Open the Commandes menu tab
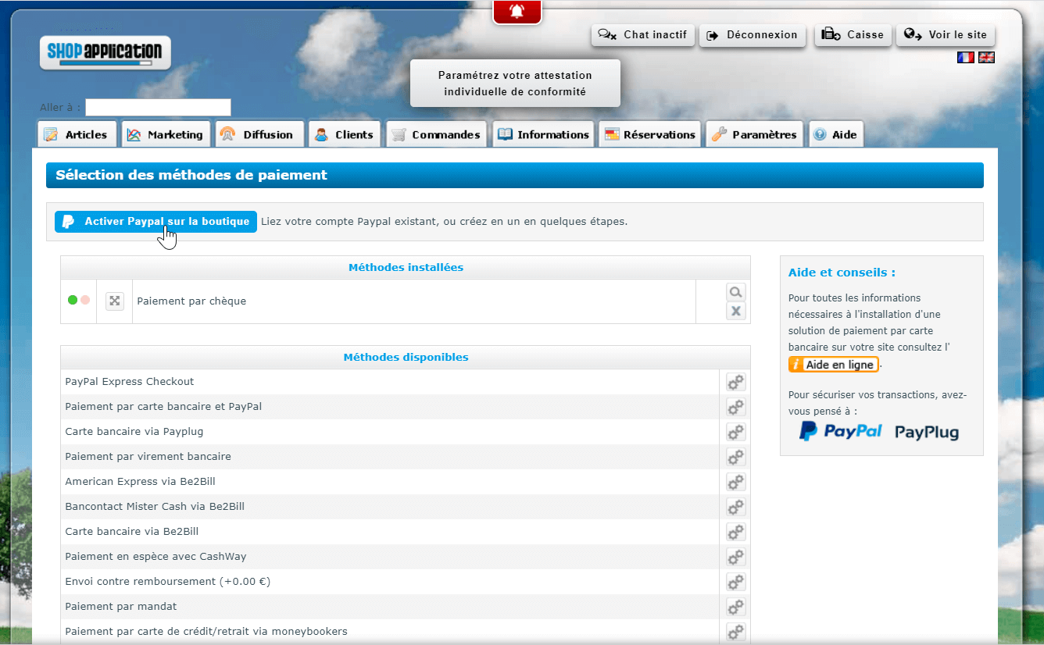The width and height of the screenshot is (1044, 645). (437, 134)
